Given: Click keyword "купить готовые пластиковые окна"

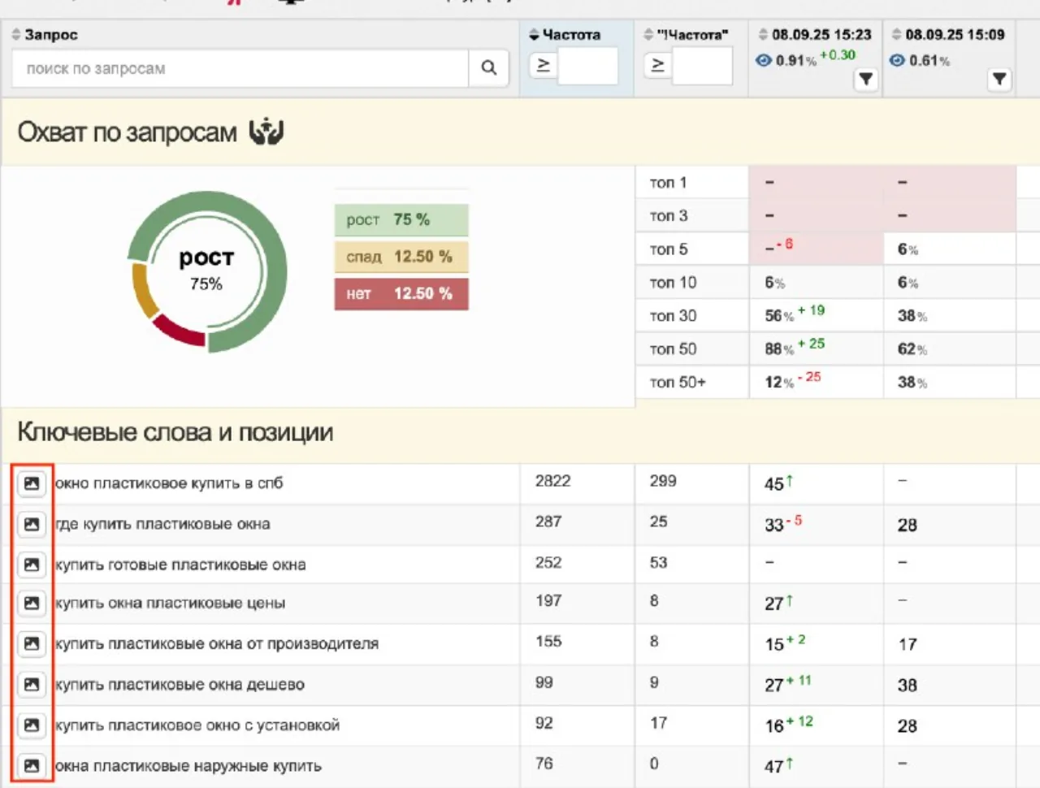Looking at the screenshot, I should tap(180, 565).
